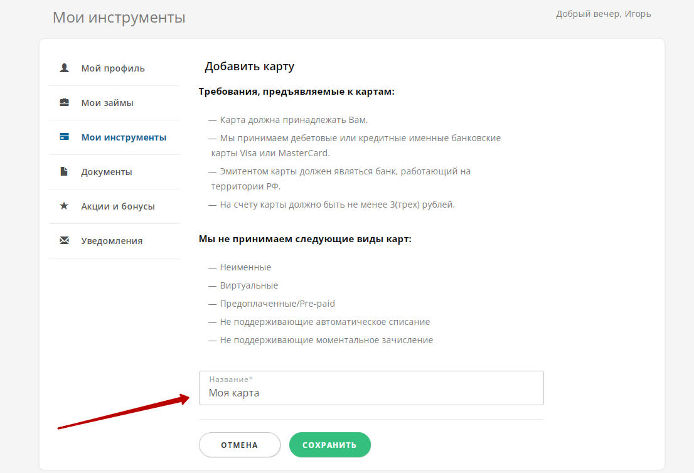Navigate to Акции и бонусы
This screenshot has height=473, width=694.
118,206
